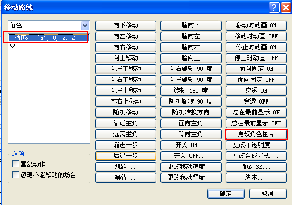Open 更改合成方式... dialog
Viewport: 292px width, 205px height.
pyautogui.click(x=256, y=156)
